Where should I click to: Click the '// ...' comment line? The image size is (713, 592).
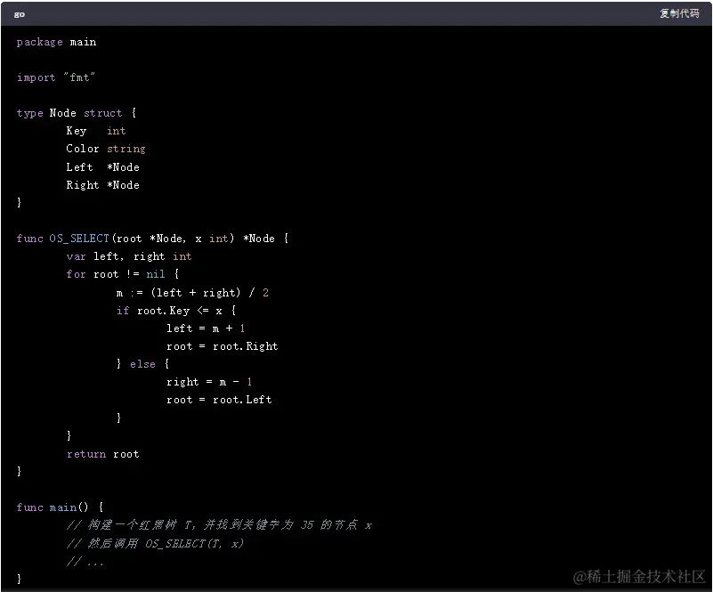coord(85,562)
